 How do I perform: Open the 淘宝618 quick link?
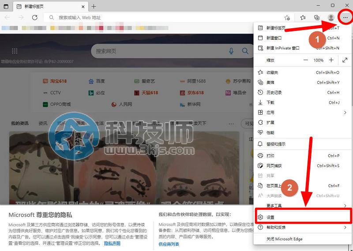pyautogui.click(x=55, y=81)
